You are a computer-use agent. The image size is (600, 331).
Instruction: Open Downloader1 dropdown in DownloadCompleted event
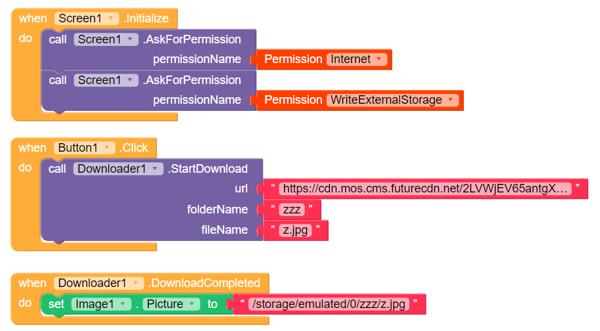tap(137, 283)
